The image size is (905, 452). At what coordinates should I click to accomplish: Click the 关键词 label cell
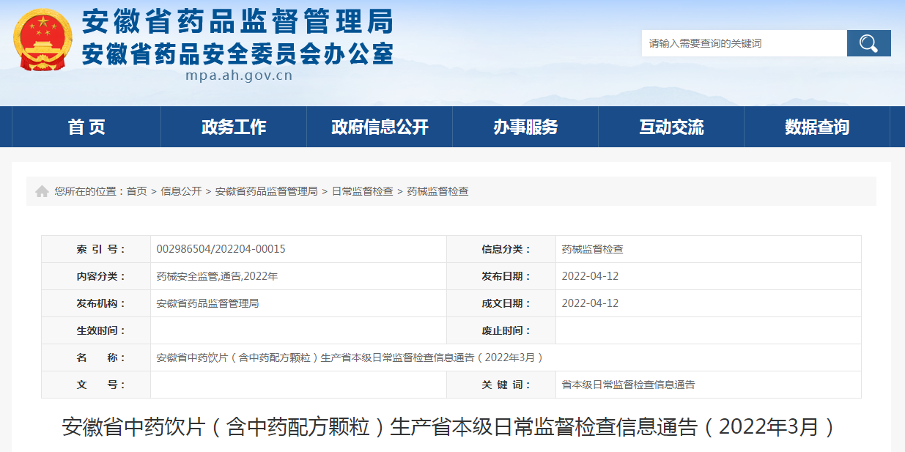coord(501,385)
